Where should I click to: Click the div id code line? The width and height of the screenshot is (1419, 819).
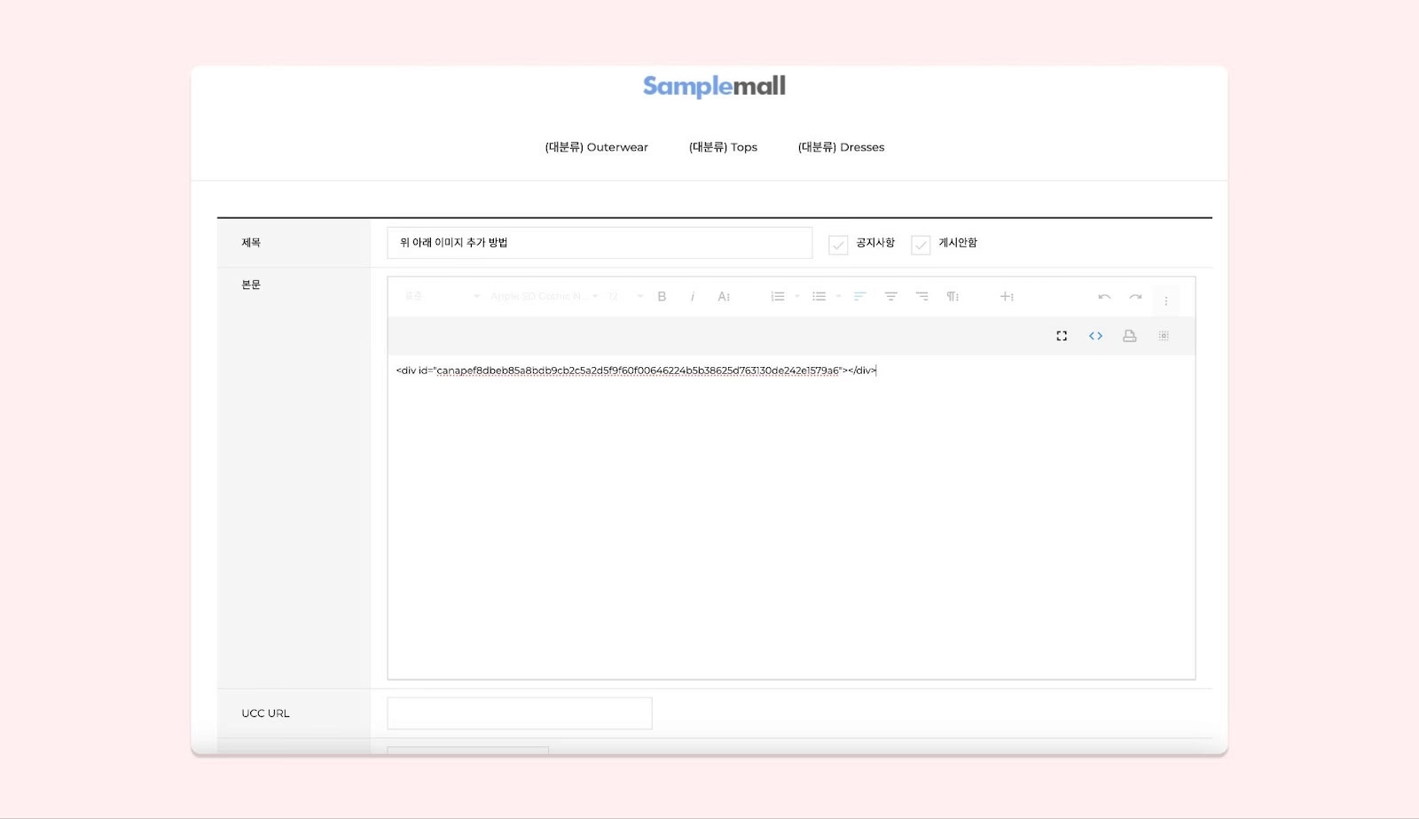(636, 370)
